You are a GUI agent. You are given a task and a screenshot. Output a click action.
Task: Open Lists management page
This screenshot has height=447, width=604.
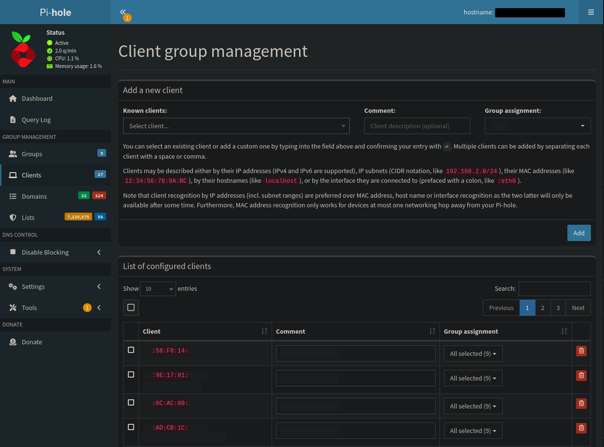(x=55, y=217)
